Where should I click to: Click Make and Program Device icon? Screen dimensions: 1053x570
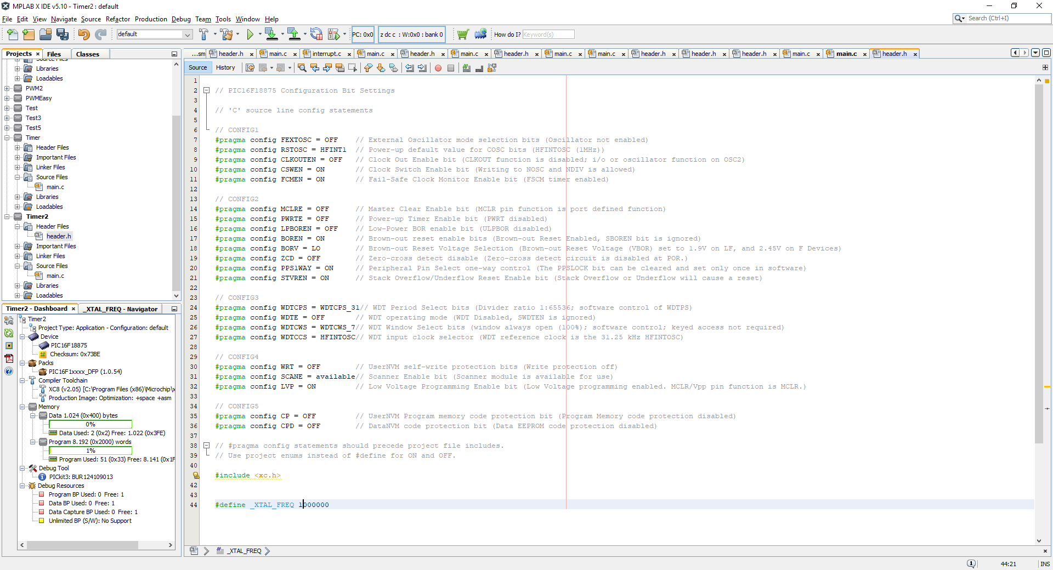[271, 35]
